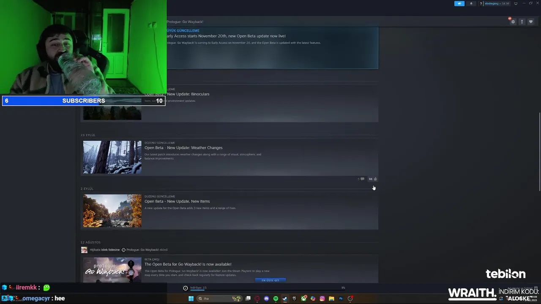541x304 pixels.
Task: Click Prologue: Go Wayback! header title
Action: (185, 22)
